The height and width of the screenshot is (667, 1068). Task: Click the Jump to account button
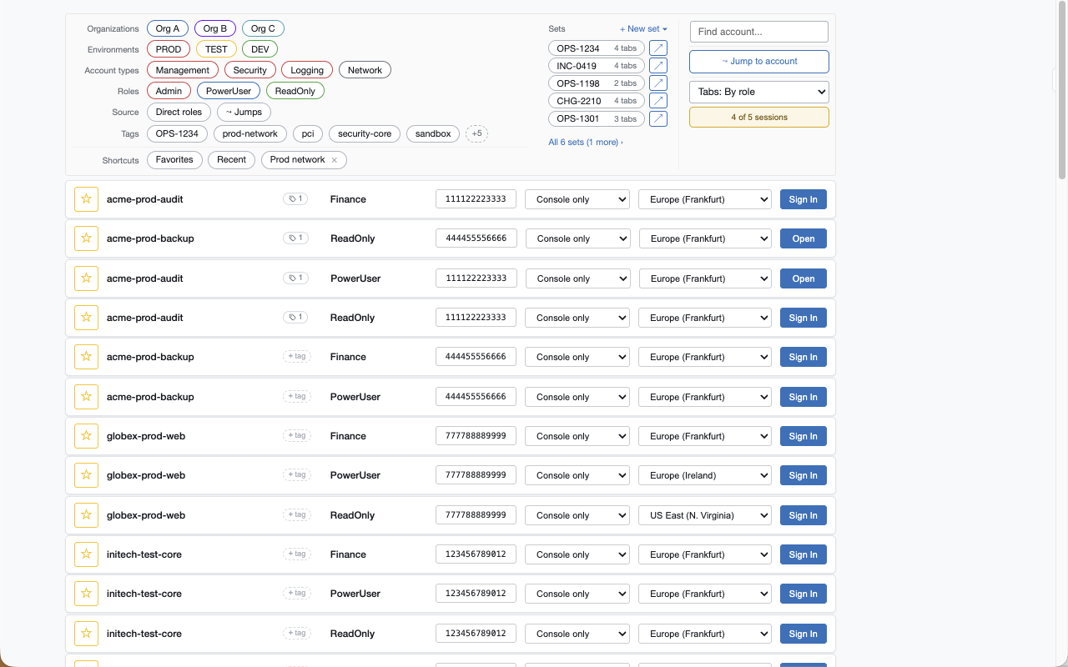coord(759,62)
